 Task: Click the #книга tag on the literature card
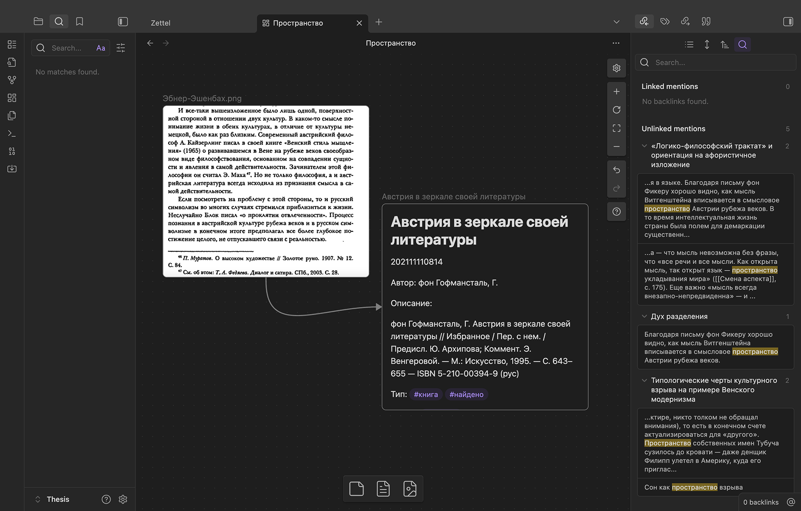[x=426, y=394]
